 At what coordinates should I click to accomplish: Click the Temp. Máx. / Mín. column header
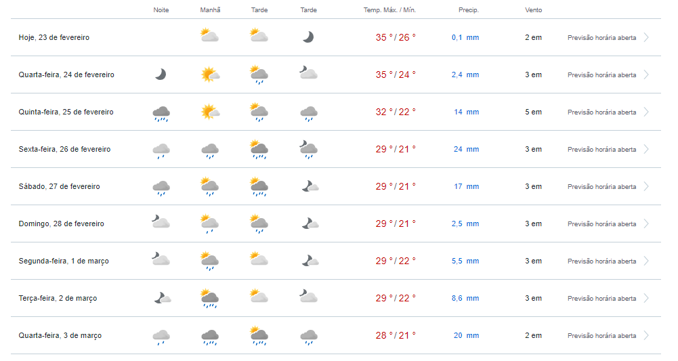389,10
